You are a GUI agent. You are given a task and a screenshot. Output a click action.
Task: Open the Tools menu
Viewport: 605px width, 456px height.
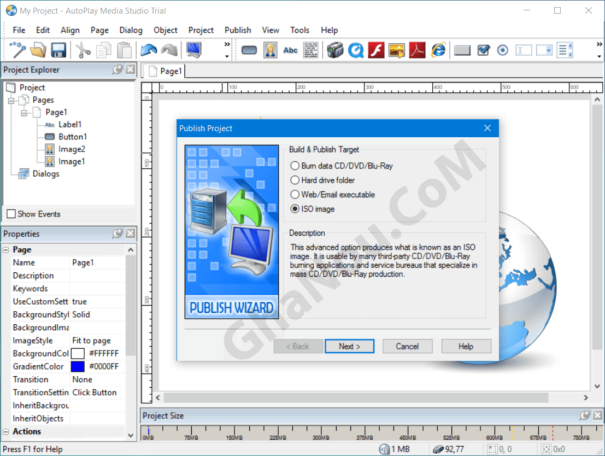coord(300,30)
